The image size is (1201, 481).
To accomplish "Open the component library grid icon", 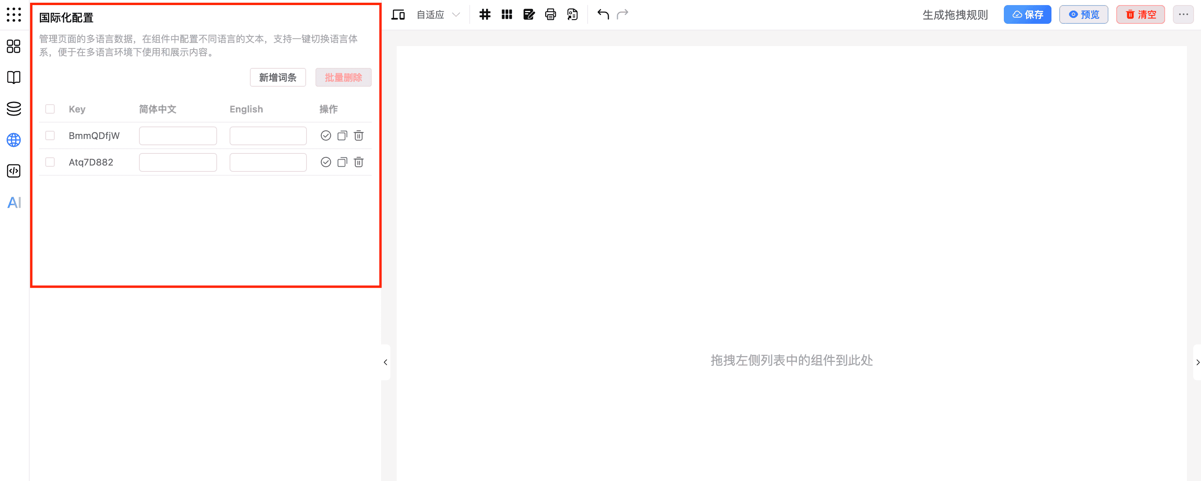I will point(14,46).
